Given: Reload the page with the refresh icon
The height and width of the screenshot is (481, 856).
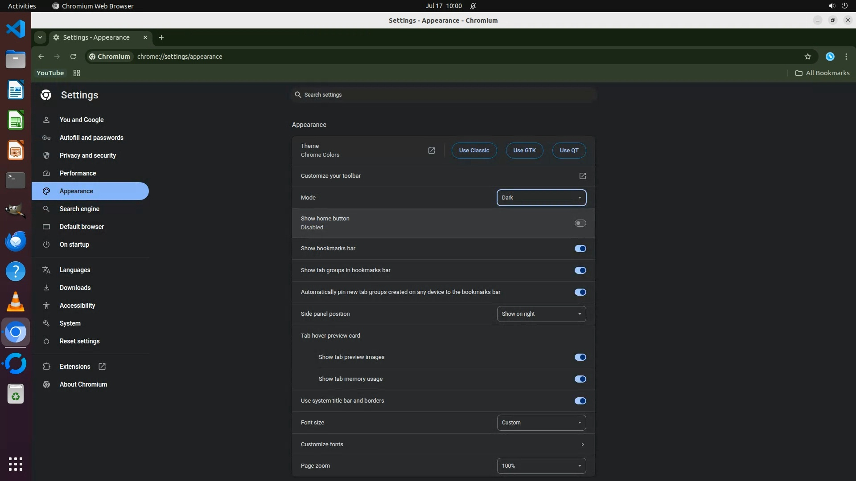Looking at the screenshot, I should (73, 57).
